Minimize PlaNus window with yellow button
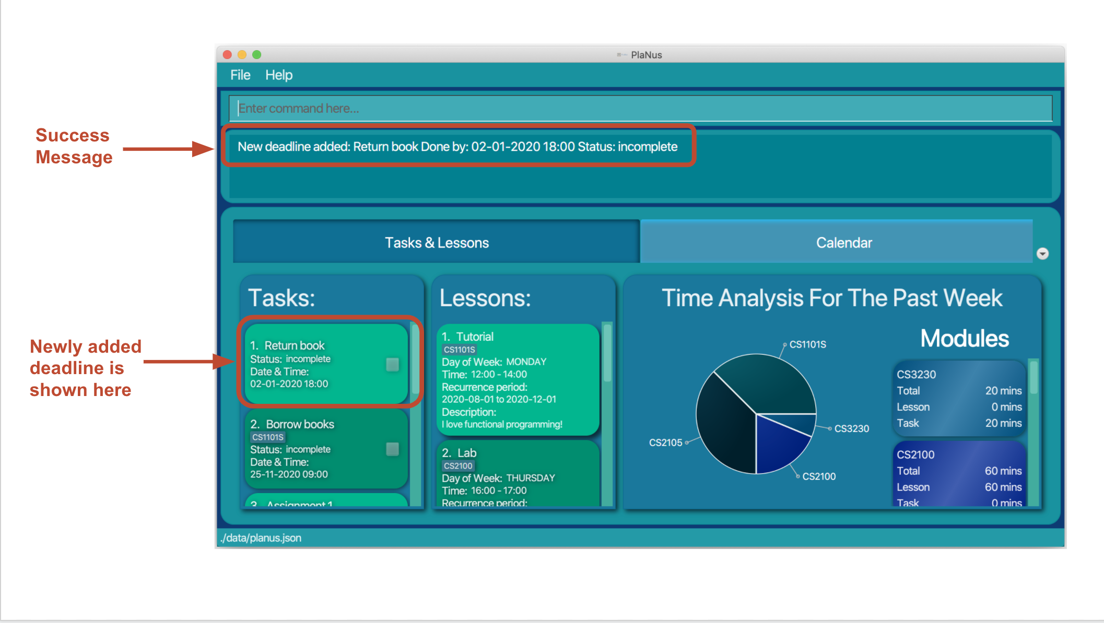This screenshot has width=1104, height=623. click(242, 54)
